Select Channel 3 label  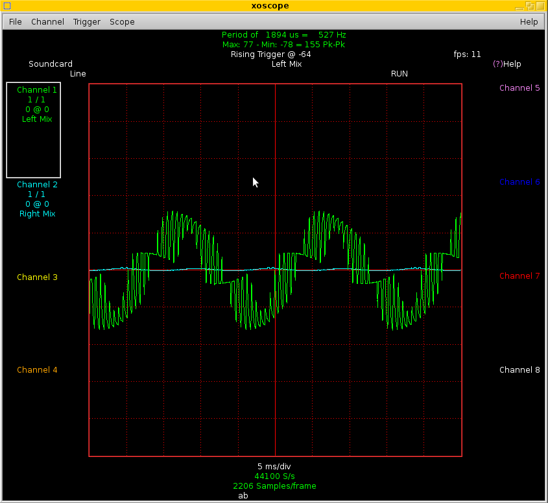coord(37,277)
